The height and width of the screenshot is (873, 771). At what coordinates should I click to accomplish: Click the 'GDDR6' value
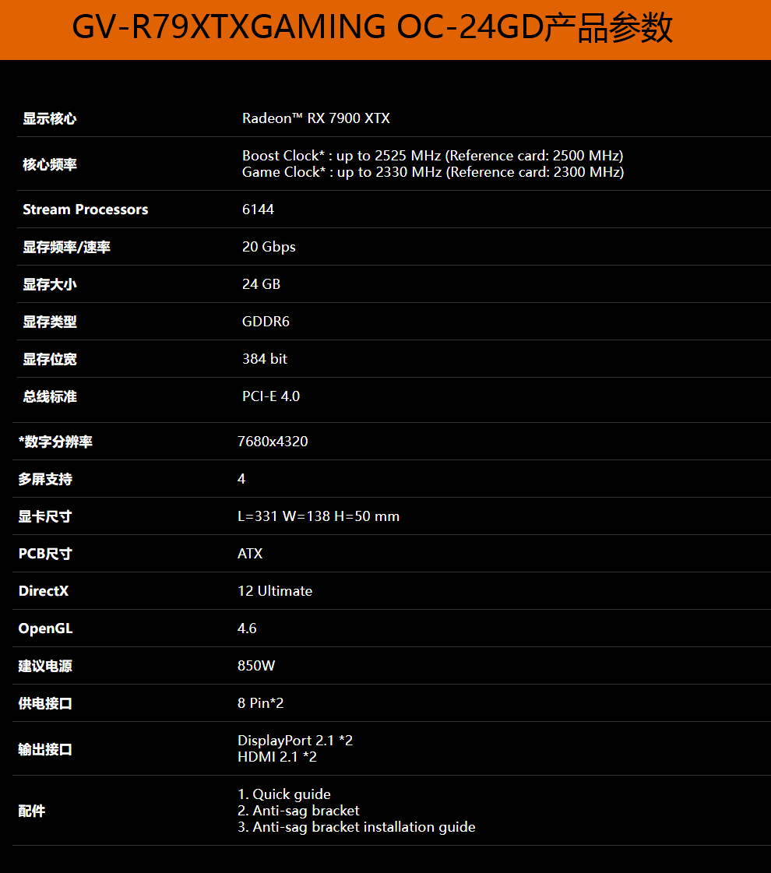click(266, 322)
